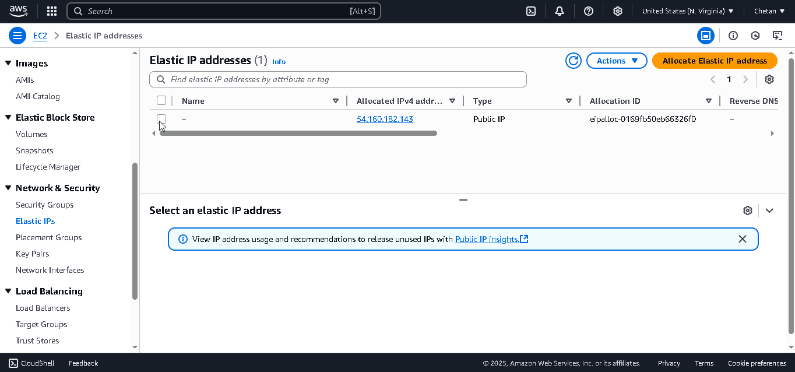Viewport: 795px width, 372px height.
Task: Toggle the side navigation hamburger menu
Action: (17, 36)
